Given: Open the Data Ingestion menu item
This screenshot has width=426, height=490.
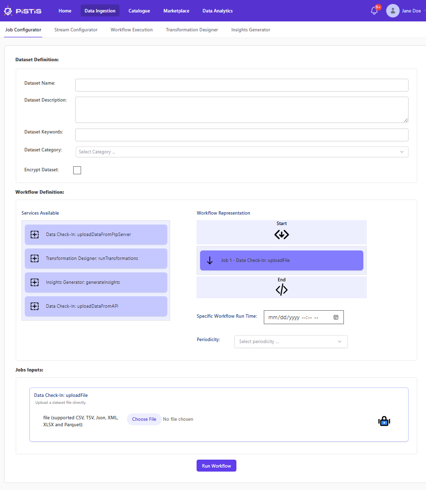Looking at the screenshot, I should 100,11.
